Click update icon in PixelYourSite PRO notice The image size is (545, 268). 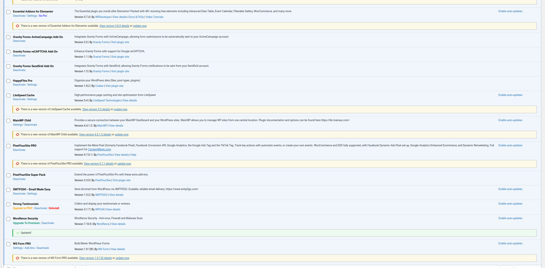18,164
